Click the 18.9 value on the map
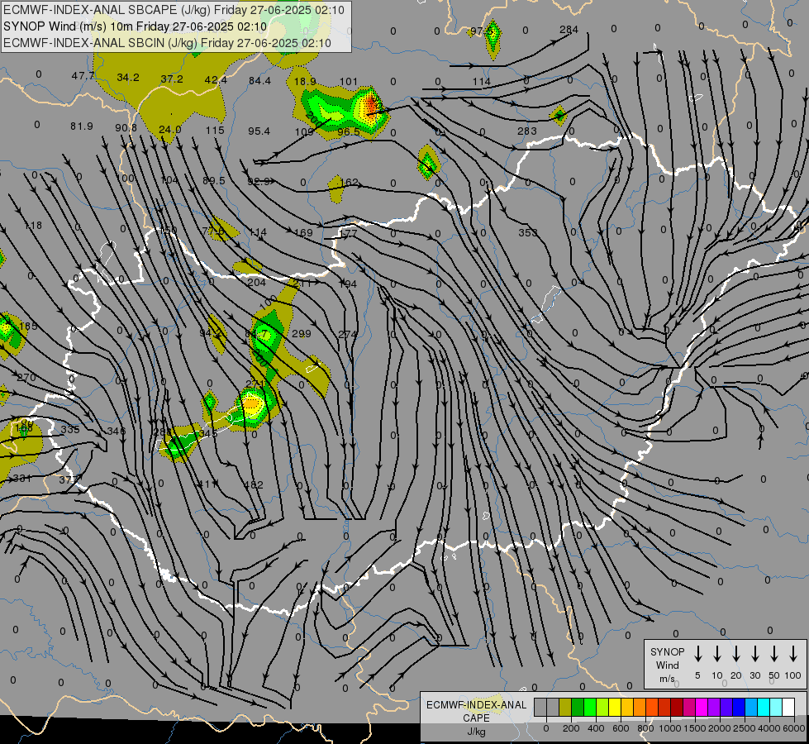Viewport: 809px width, 744px height. [304, 82]
